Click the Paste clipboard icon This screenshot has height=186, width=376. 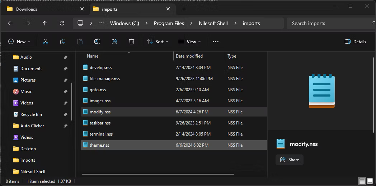point(80,41)
